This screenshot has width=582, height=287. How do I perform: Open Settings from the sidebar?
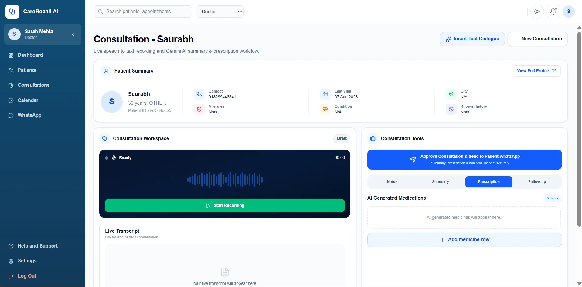(x=27, y=261)
